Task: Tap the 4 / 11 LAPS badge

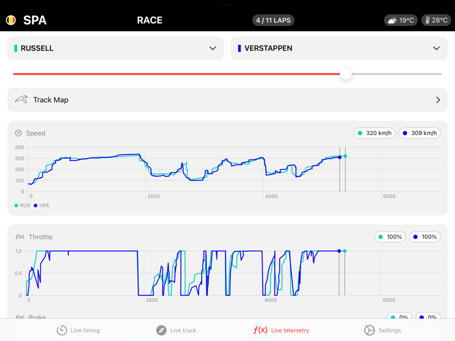Action: click(273, 20)
